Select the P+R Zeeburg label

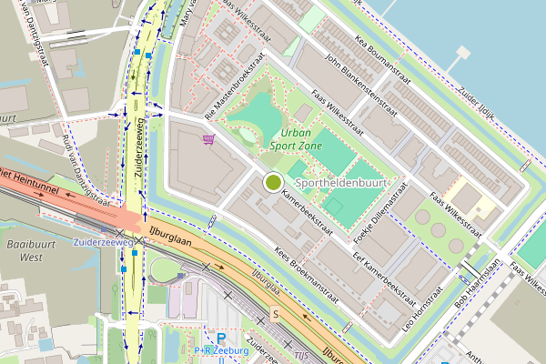click(x=221, y=350)
